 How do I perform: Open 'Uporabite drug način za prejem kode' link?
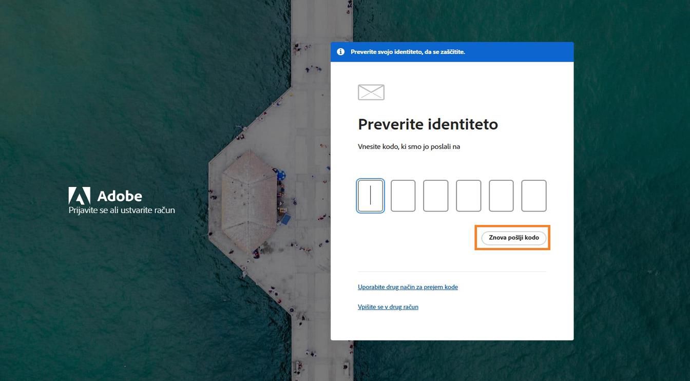point(408,287)
